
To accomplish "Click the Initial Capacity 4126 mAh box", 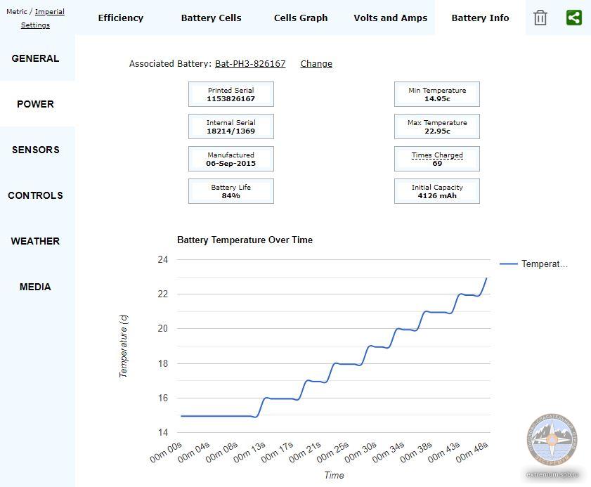I will (437, 191).
